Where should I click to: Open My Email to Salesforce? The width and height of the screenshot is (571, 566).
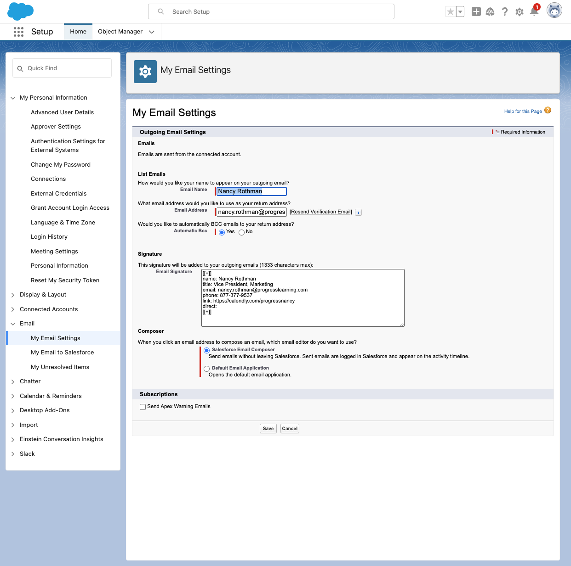coord(62,352)
